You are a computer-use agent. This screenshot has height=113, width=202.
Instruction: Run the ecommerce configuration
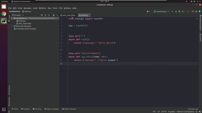(x=172, y=11)
